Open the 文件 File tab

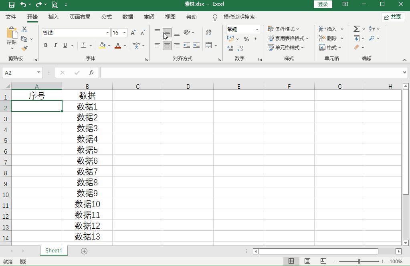point(11,17)
